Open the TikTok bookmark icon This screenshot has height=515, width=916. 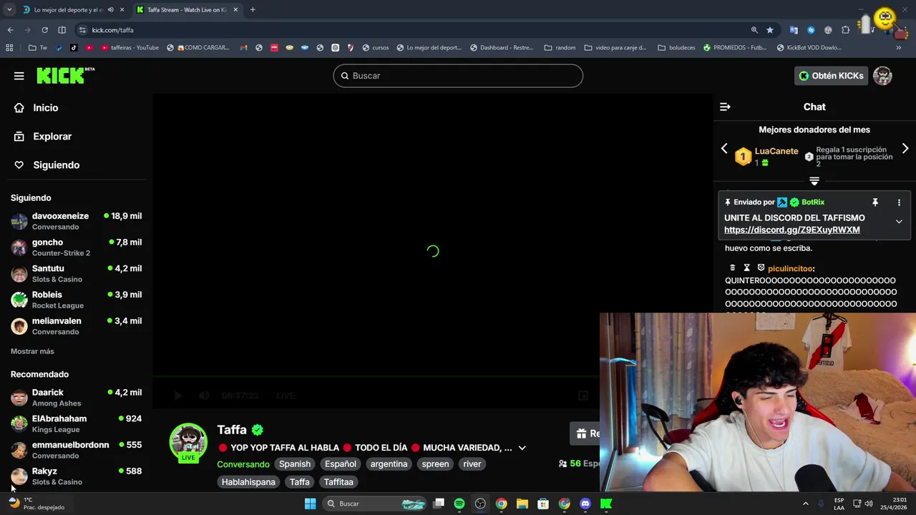pos(74,48)
